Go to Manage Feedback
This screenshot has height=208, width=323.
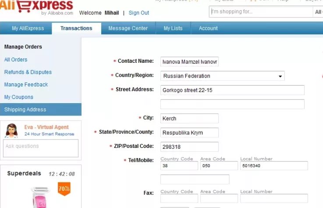(x=26, y=85)
